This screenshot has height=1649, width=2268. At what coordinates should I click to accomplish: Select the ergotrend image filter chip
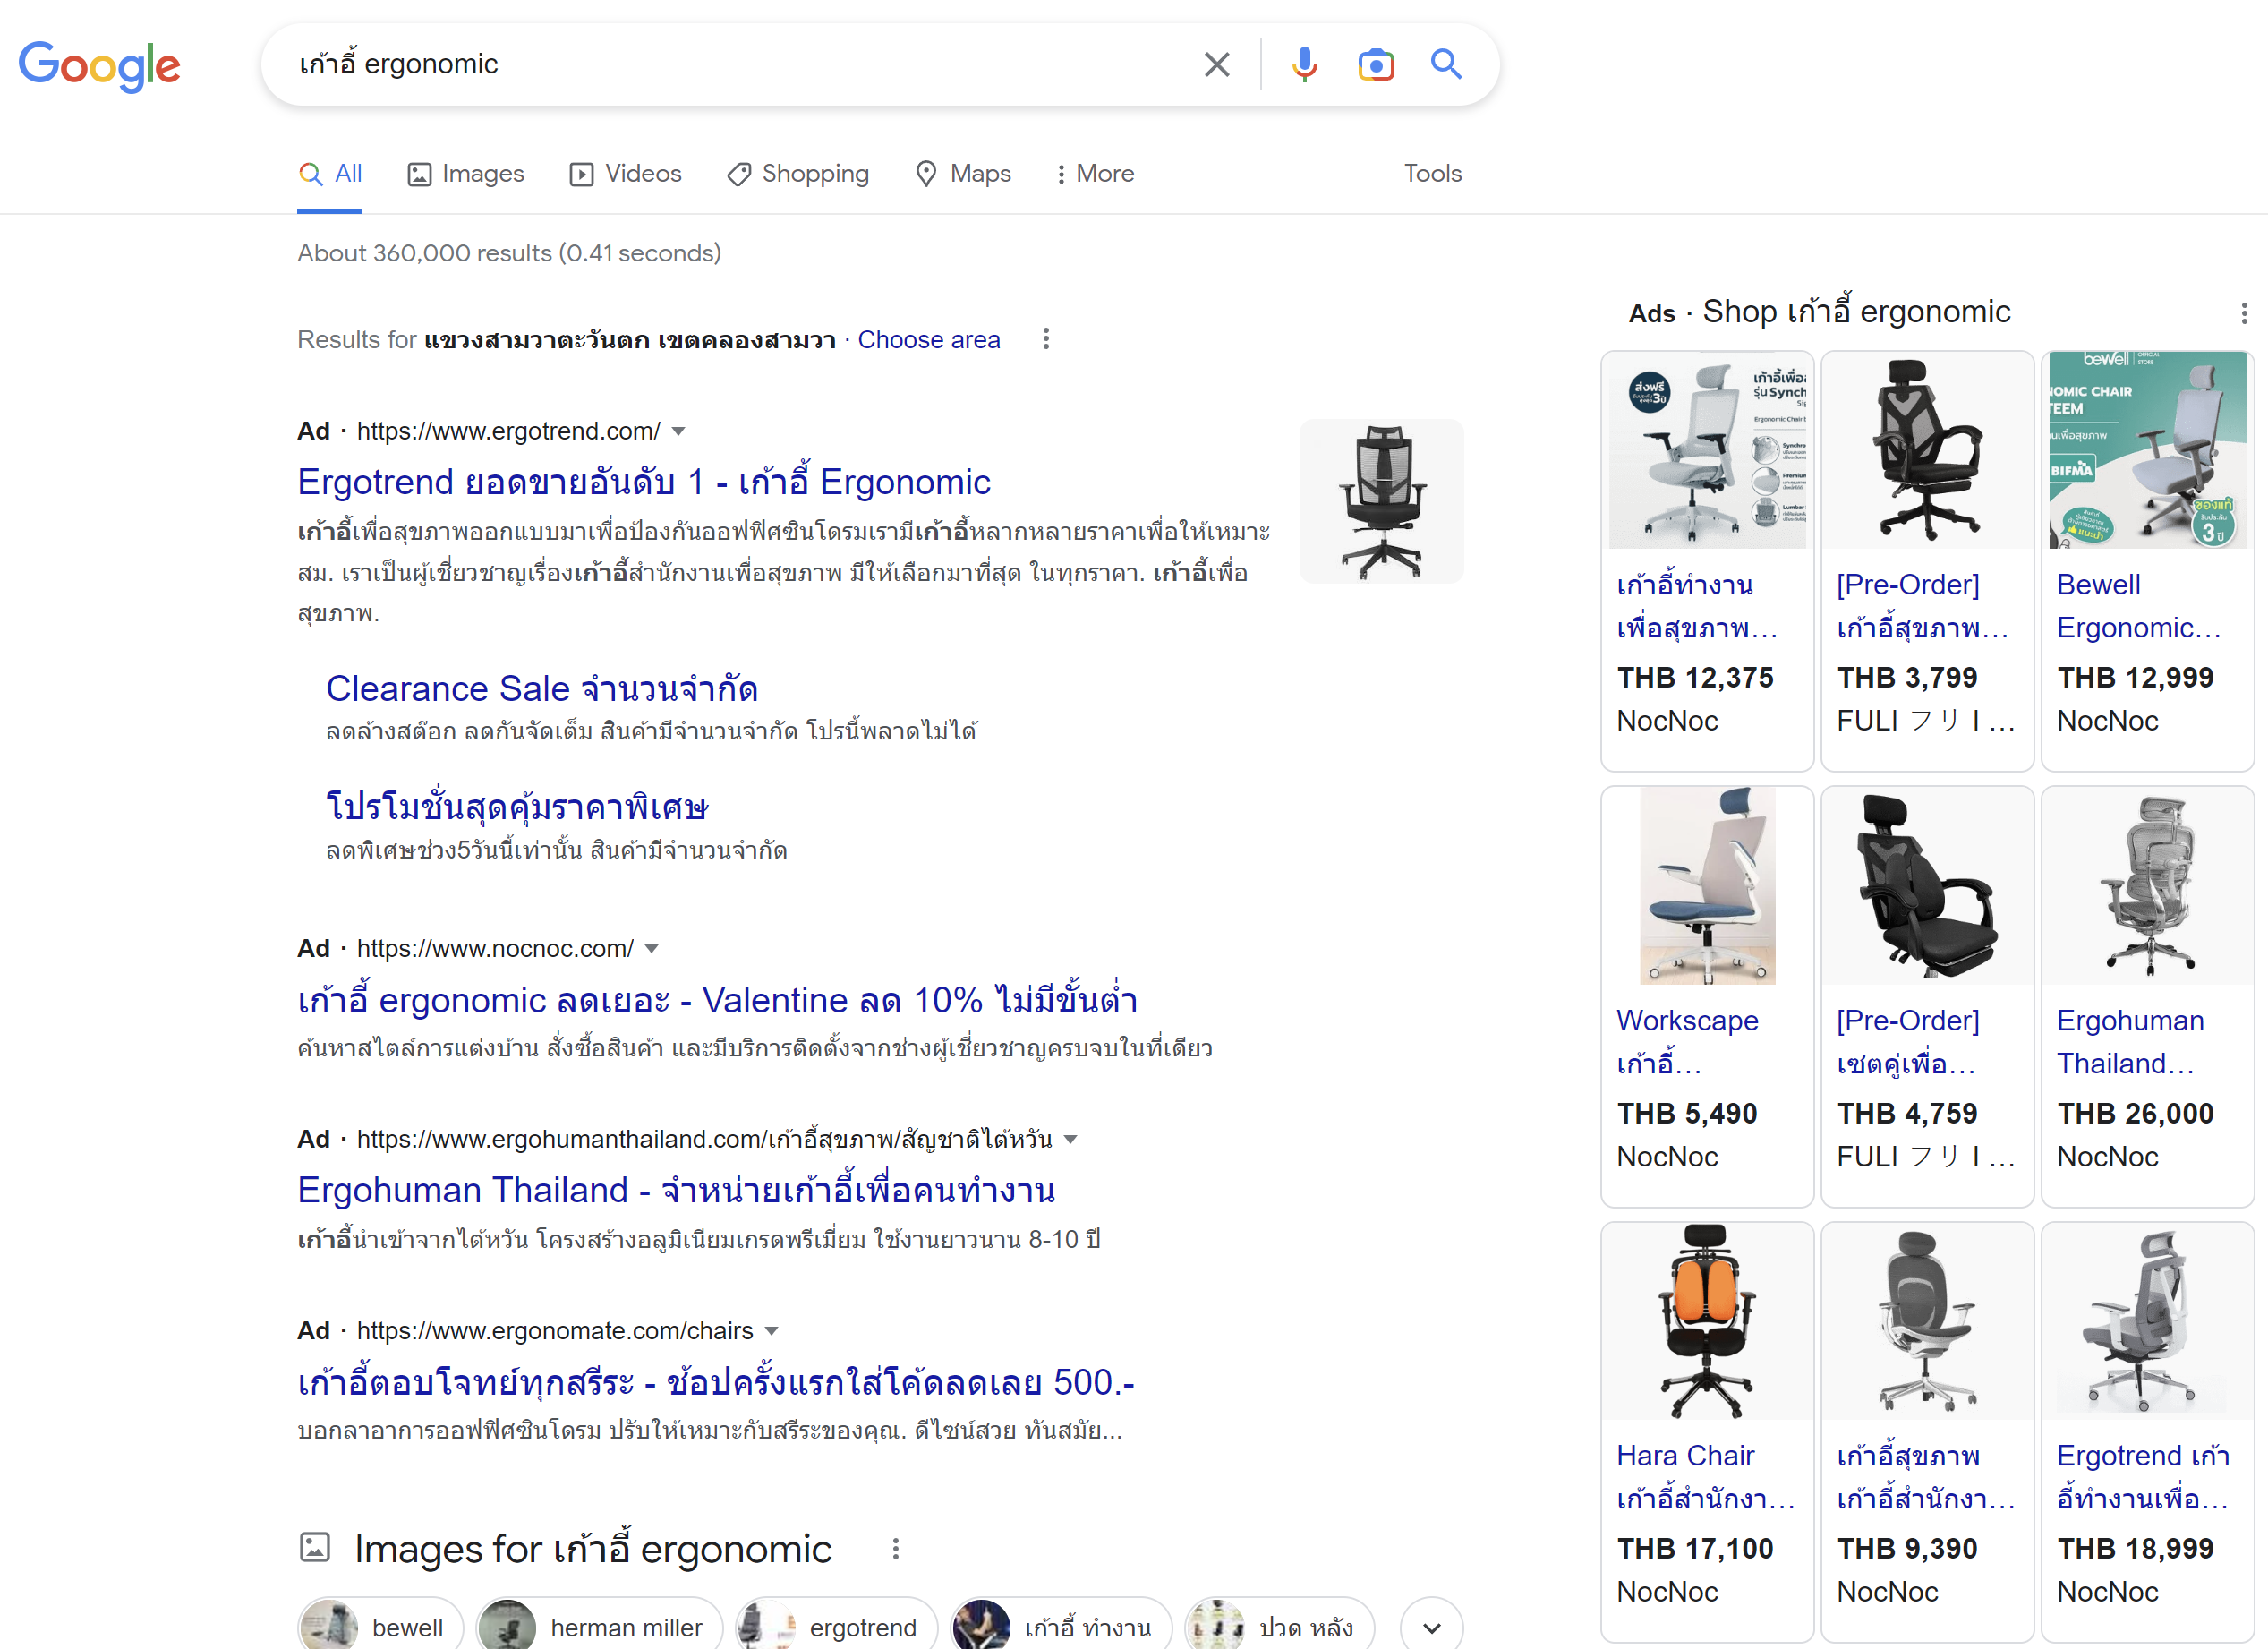836,1626
